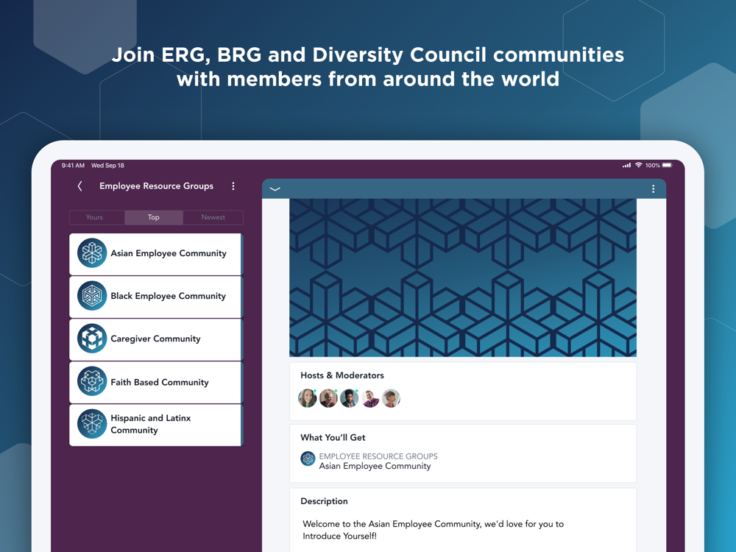Click the Description heading
Image resolution: width=736 pixels, height=552 pixels.
325,501
